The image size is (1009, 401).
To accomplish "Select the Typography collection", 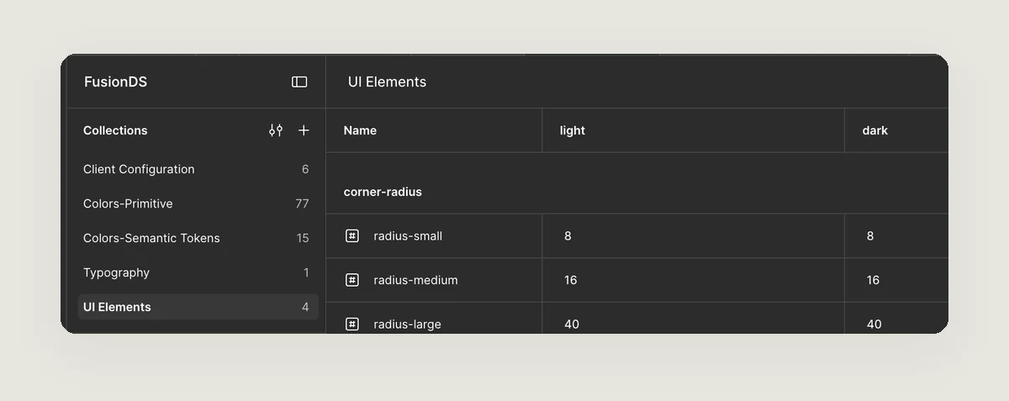I will [x=198, y=272].
